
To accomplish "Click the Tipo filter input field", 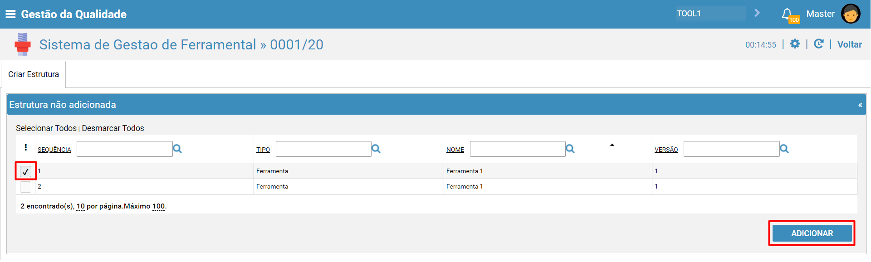I will click(323, 149).
